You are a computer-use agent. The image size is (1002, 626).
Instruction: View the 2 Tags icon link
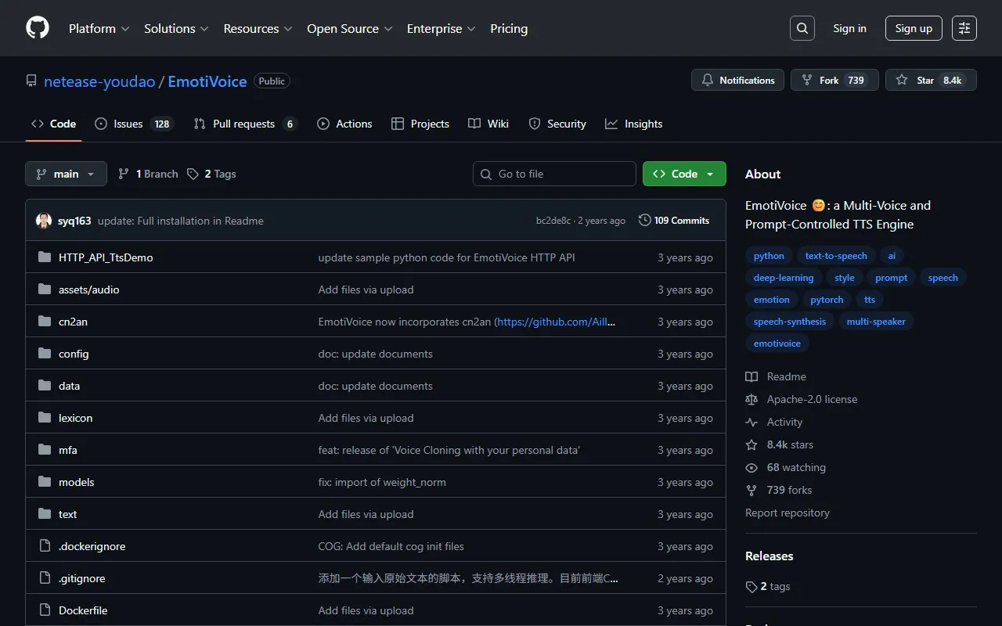(193, 174)
